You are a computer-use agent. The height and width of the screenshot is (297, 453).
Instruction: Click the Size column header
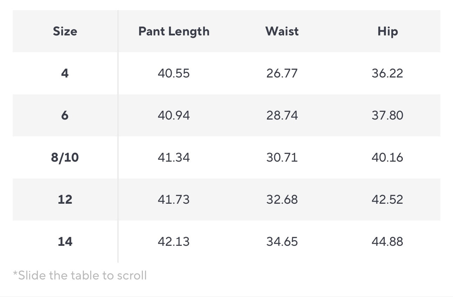point(65,32)
